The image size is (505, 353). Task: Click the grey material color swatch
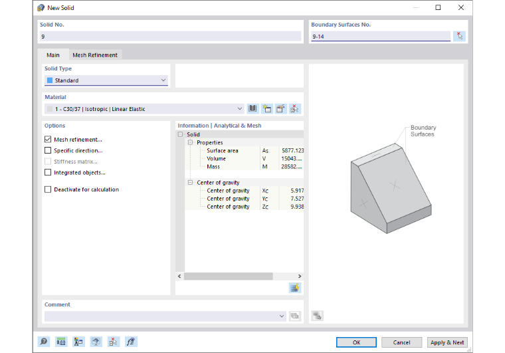pyautogui.click(x=50, y=109)
